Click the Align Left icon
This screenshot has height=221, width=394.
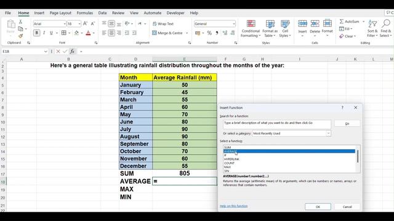click(x=104, y=33)
